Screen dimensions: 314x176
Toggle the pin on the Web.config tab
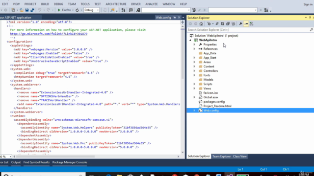tap(175, 18)
